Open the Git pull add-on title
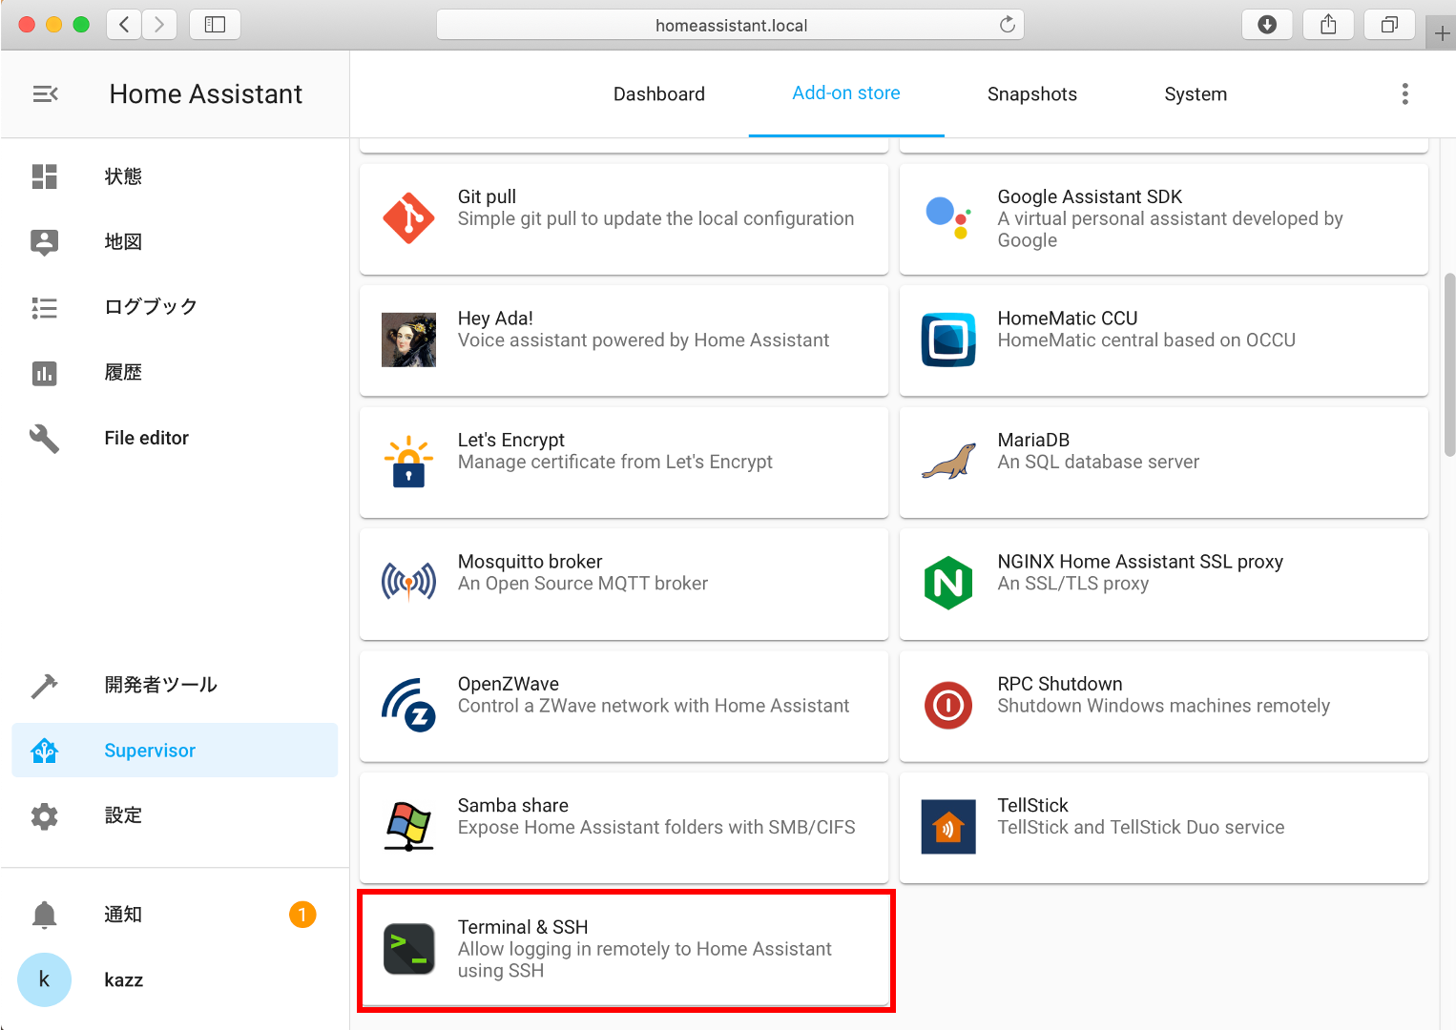Screen dimensions: 1456x1030 click(x=487, y=196)
